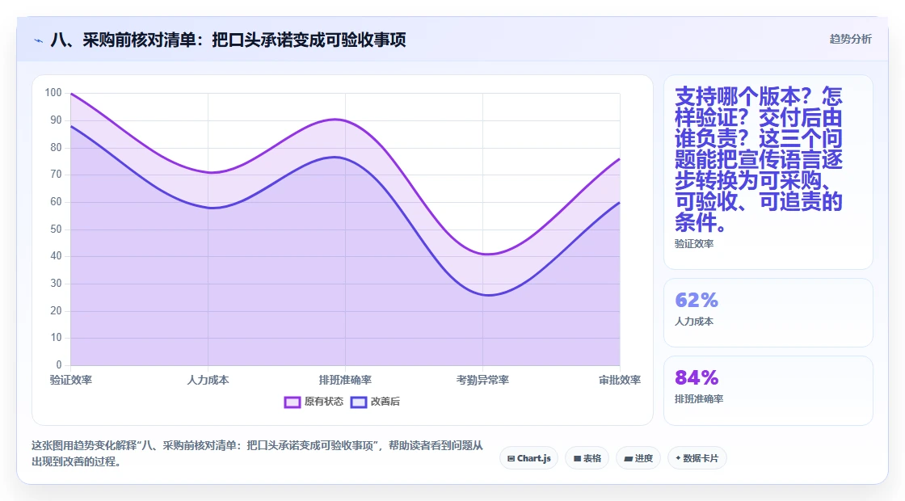Click the 改善后 legend label
Viewport: 905px width, 501px height.
tap(385, 402)
